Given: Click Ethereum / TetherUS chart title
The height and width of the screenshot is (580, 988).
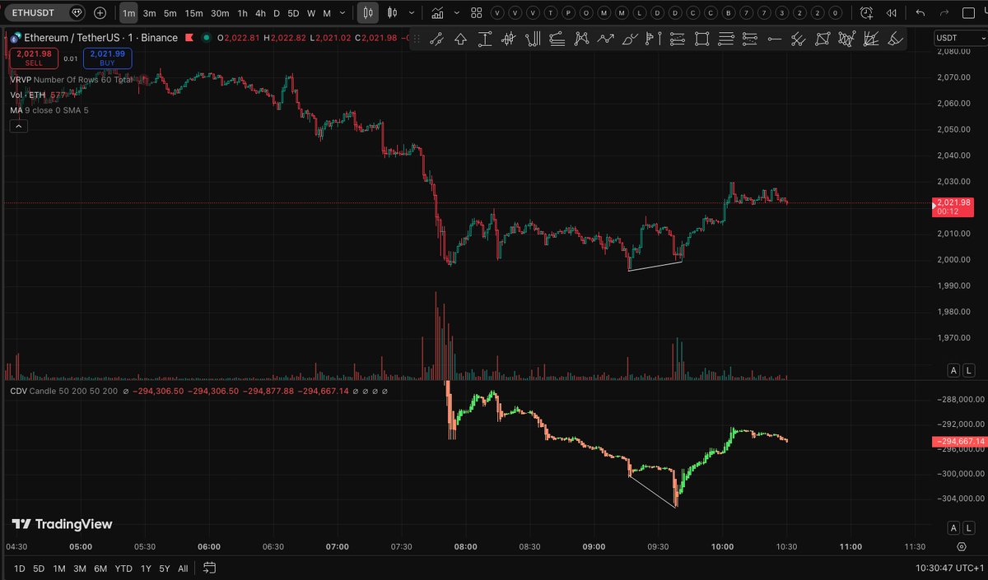Looking at the screenshot, I should [100, 38].
